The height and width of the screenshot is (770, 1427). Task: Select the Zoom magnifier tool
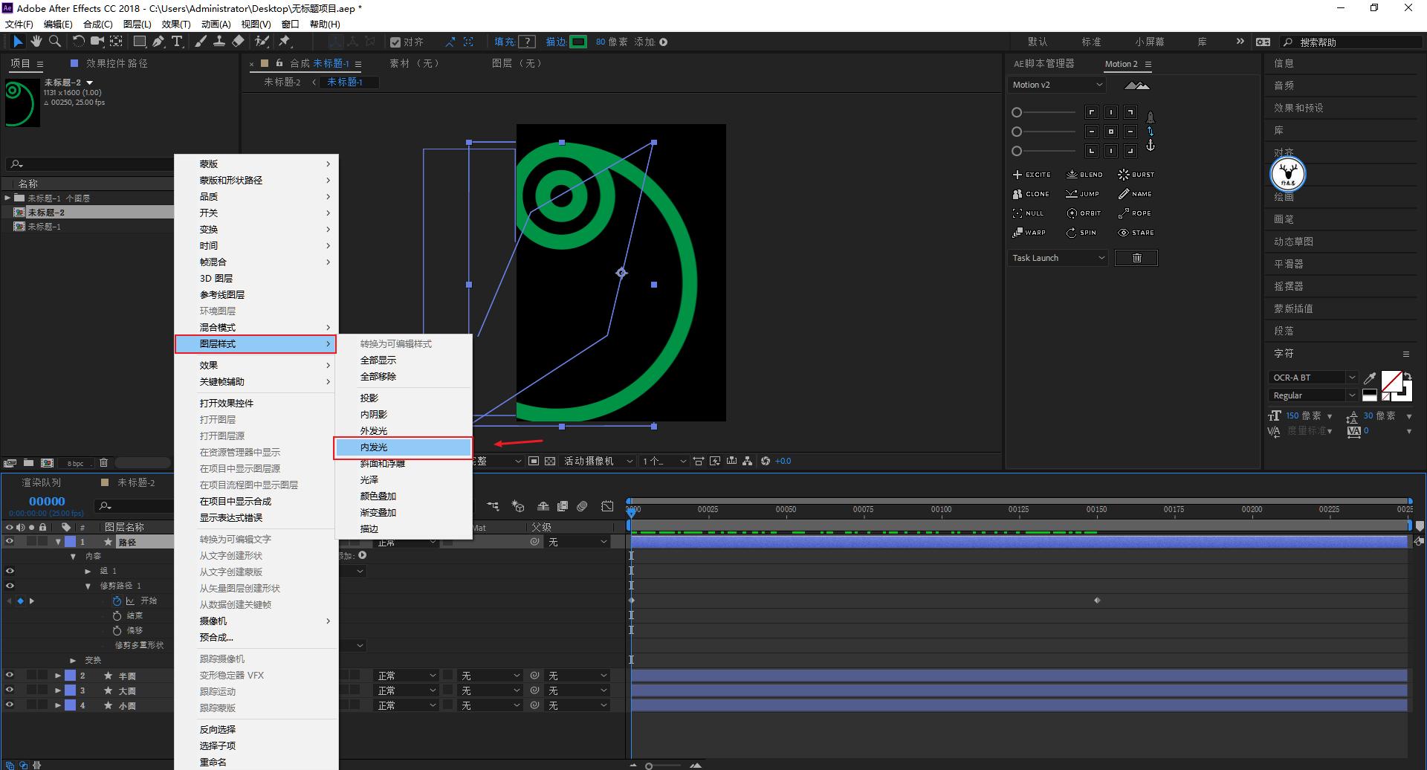54,42
